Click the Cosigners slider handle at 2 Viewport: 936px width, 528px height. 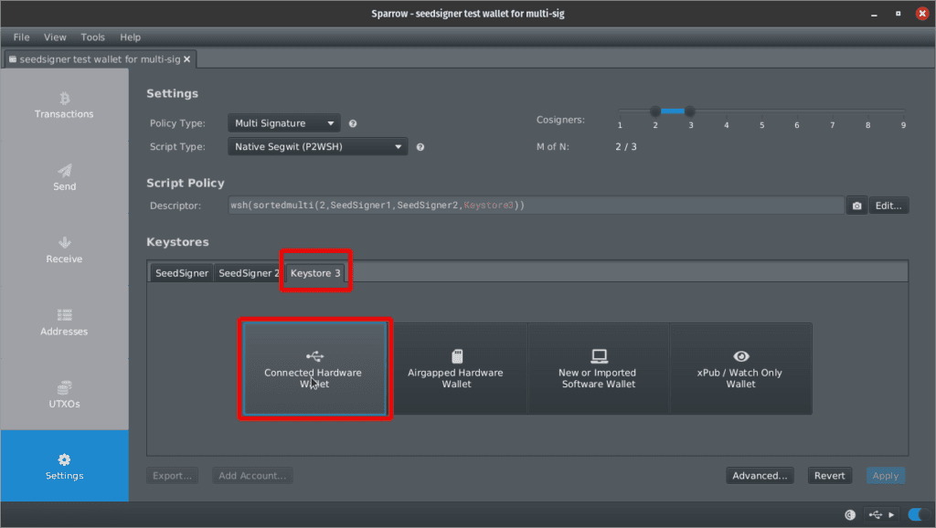pyautogui.click(x=655, y=111)
